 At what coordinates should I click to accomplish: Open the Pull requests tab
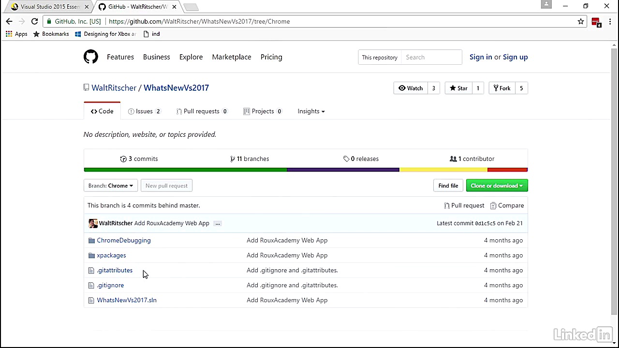point(201,111)
